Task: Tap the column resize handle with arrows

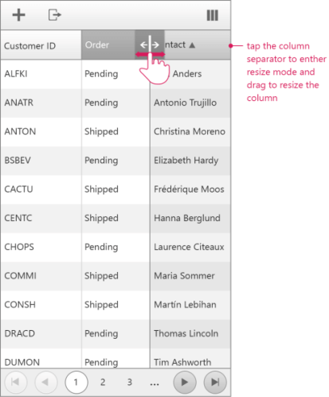Action: [150, 45]
